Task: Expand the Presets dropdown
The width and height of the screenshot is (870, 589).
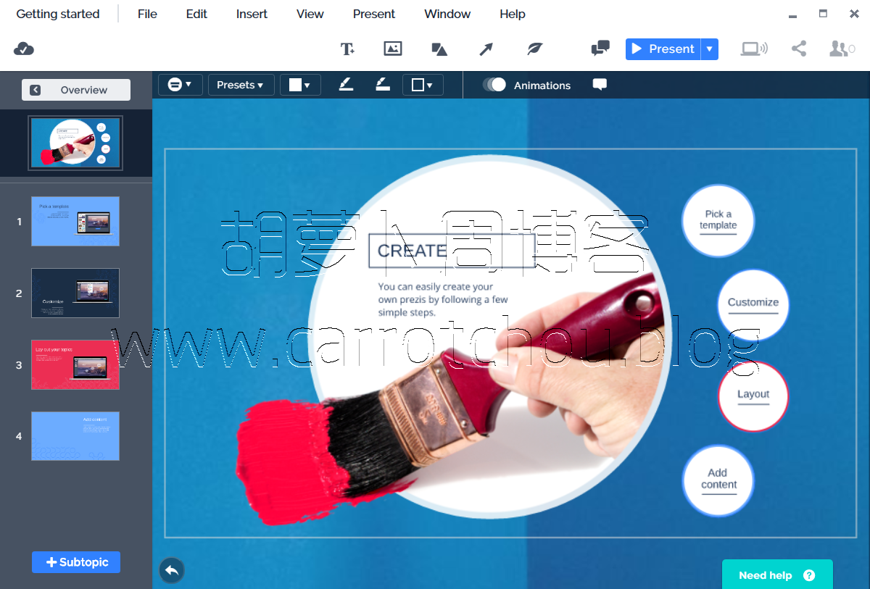Action: pos(241,85)
